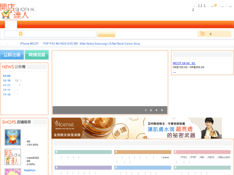The image size is (234, 175).
Task: Expand the blue category bar
Action: point(143,168)
